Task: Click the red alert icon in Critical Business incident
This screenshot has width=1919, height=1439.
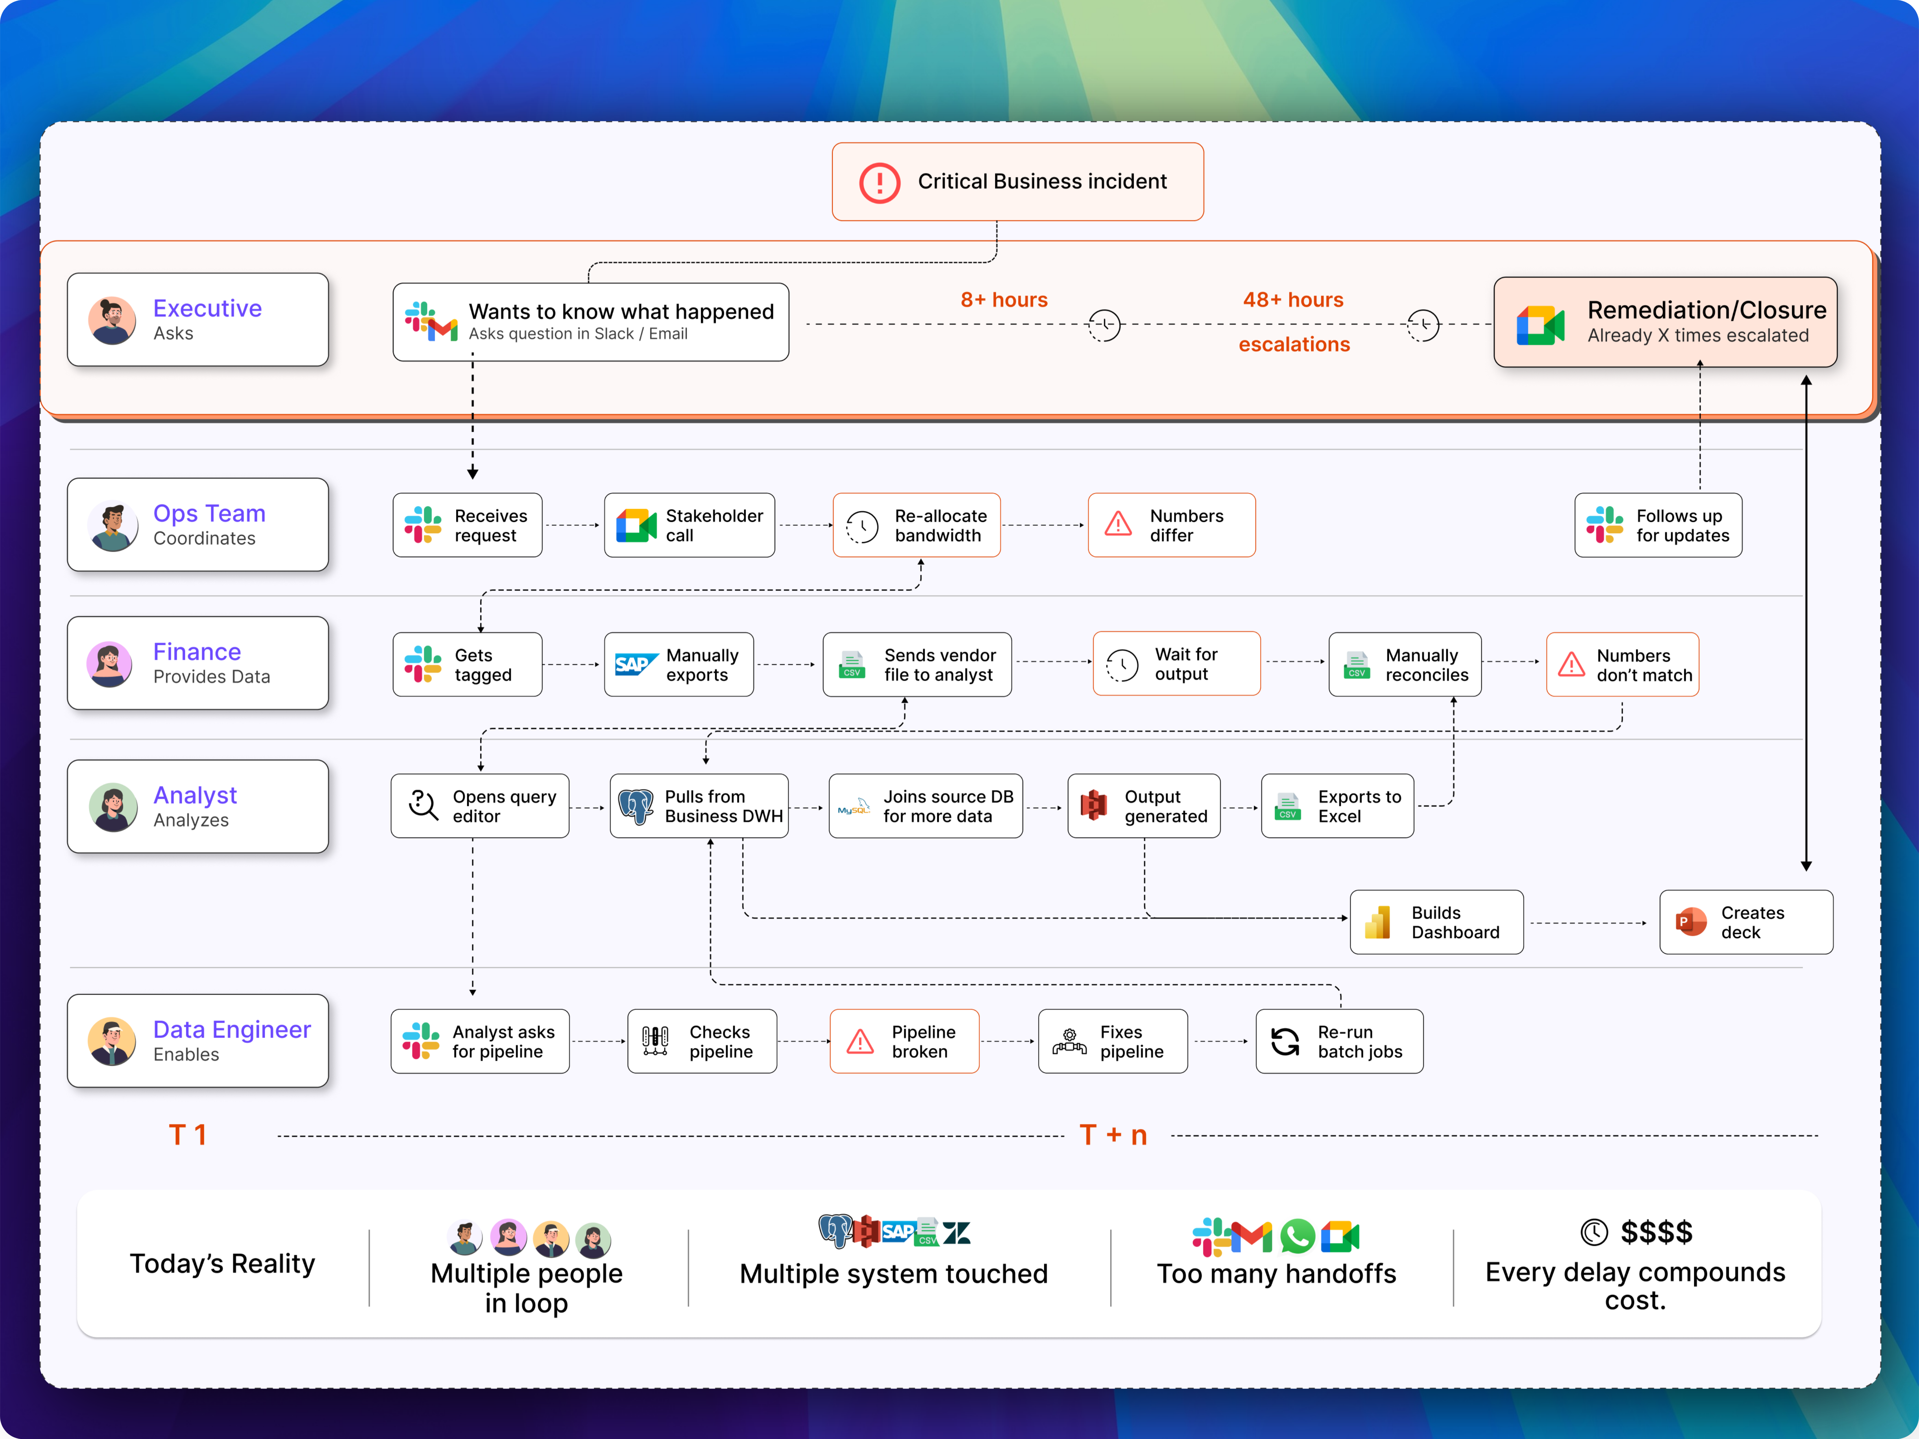Action: pos(879,182)
